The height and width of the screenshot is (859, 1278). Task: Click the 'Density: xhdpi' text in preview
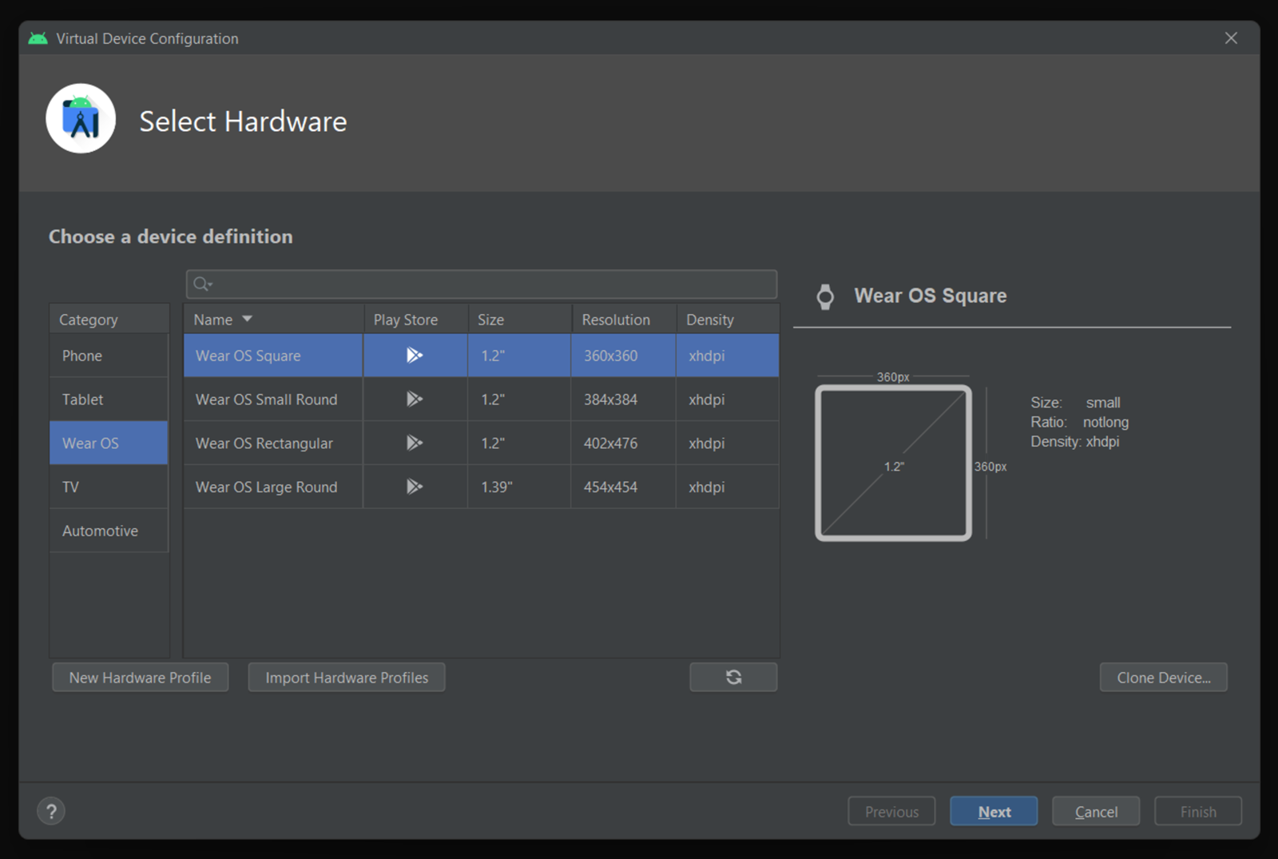tap(1075, 442)
